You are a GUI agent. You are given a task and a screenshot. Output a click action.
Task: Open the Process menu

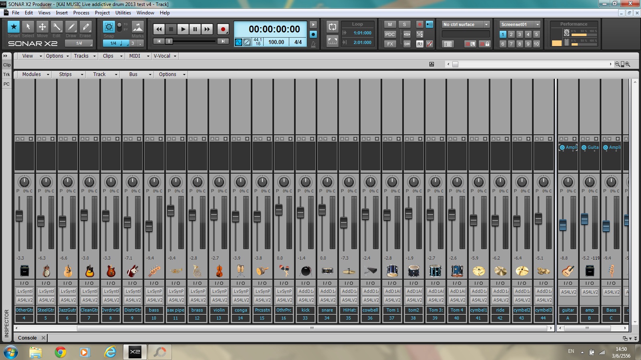(81, 12)
